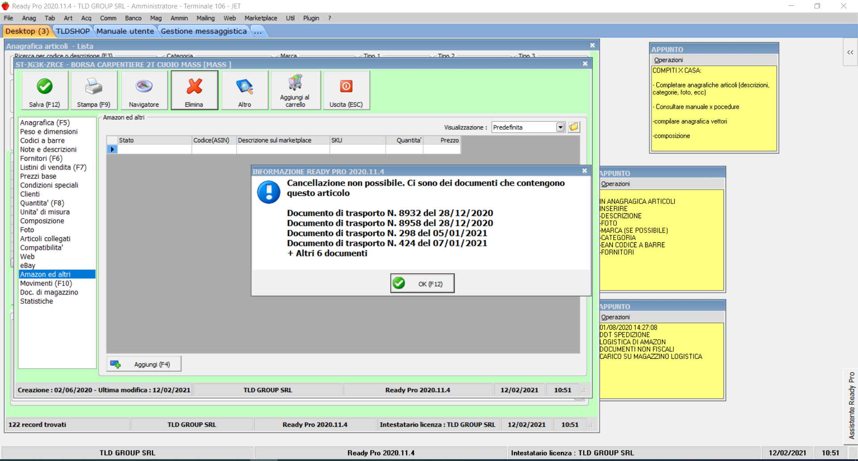
Task: Open the Mag menu
Action: pyautogui.click(x=156, y=18)
